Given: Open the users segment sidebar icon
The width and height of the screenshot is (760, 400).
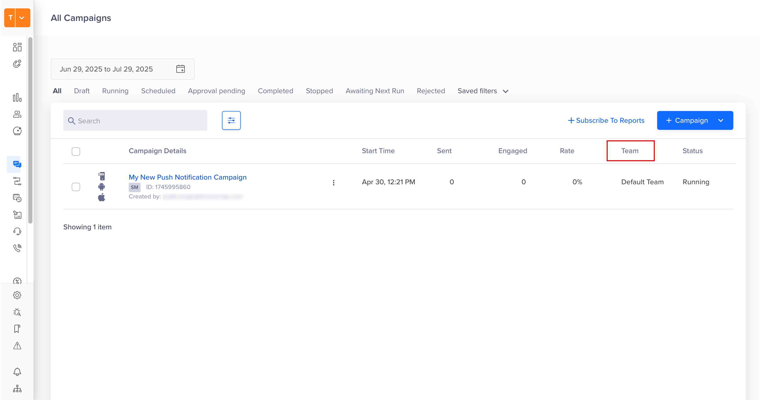Looking at the screenshot, I should pos(17,114).
